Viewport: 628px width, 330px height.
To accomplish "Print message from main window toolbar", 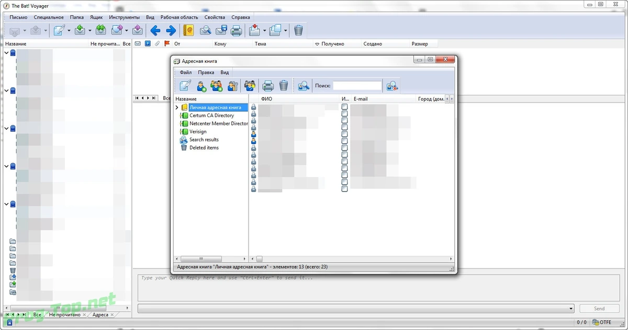I will pyautogui.click(x=237, y=30).
